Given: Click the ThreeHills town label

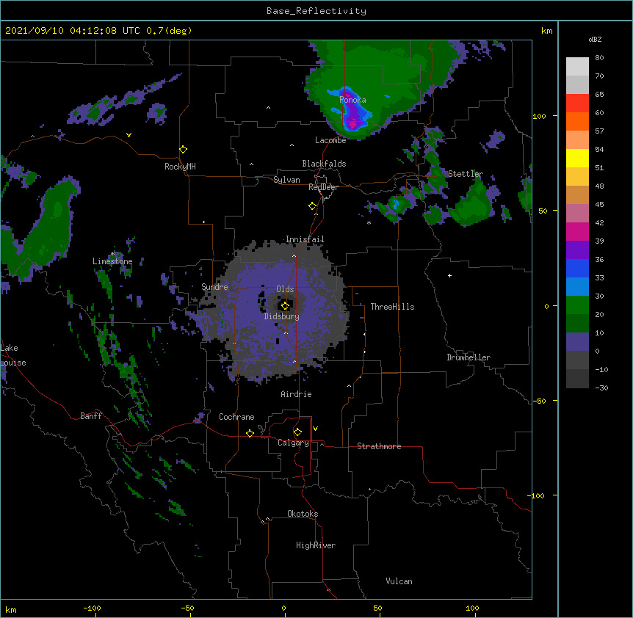Looking at the screenshot, I should pos(392,307).
